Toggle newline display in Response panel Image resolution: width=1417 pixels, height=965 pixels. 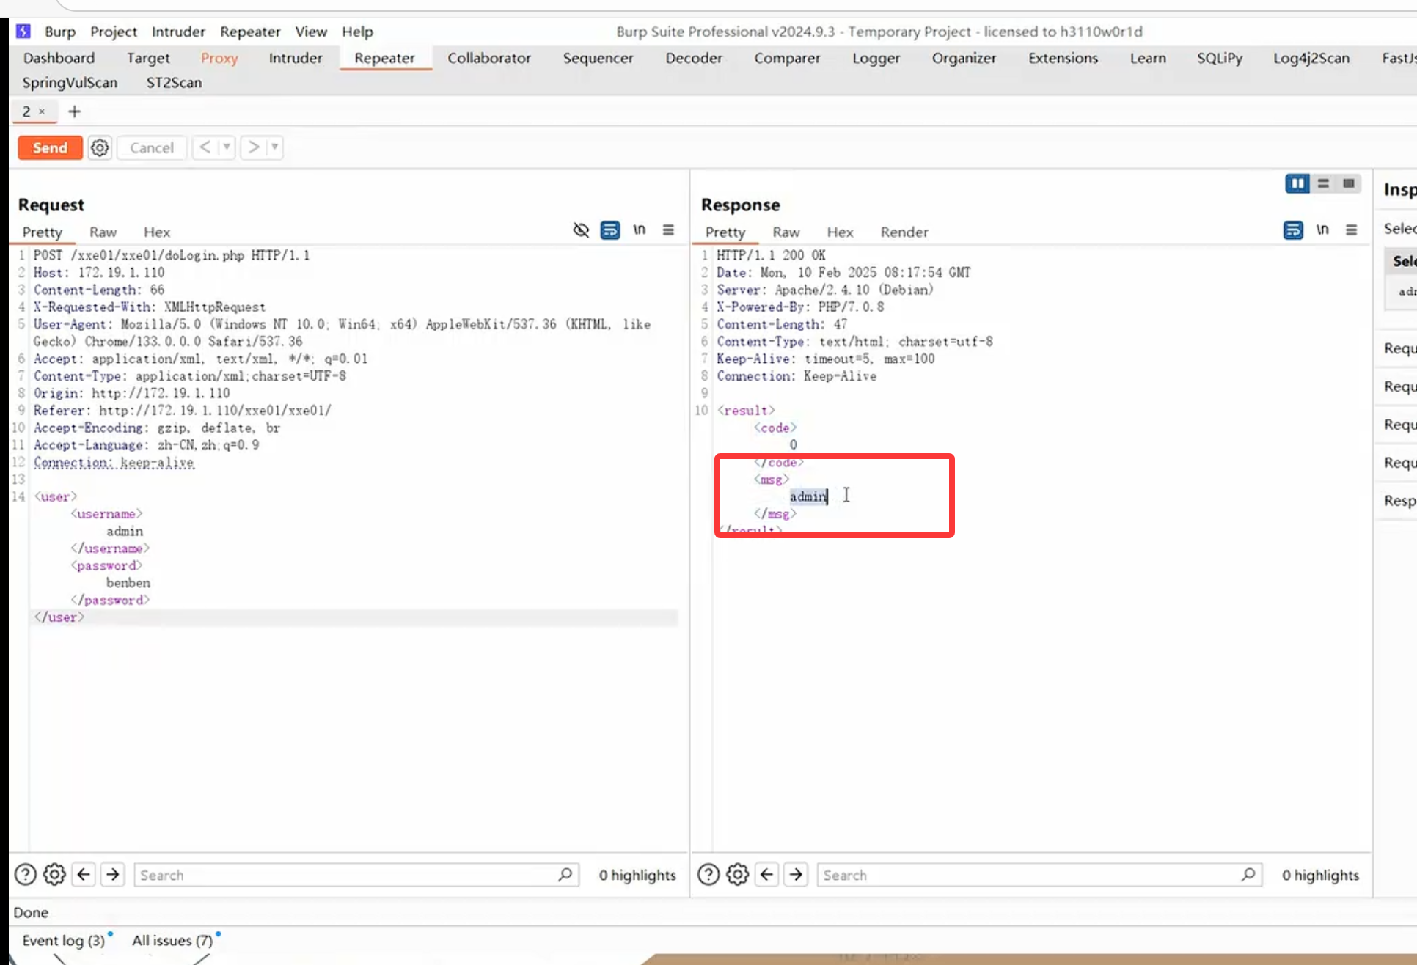coord(1322,230)
